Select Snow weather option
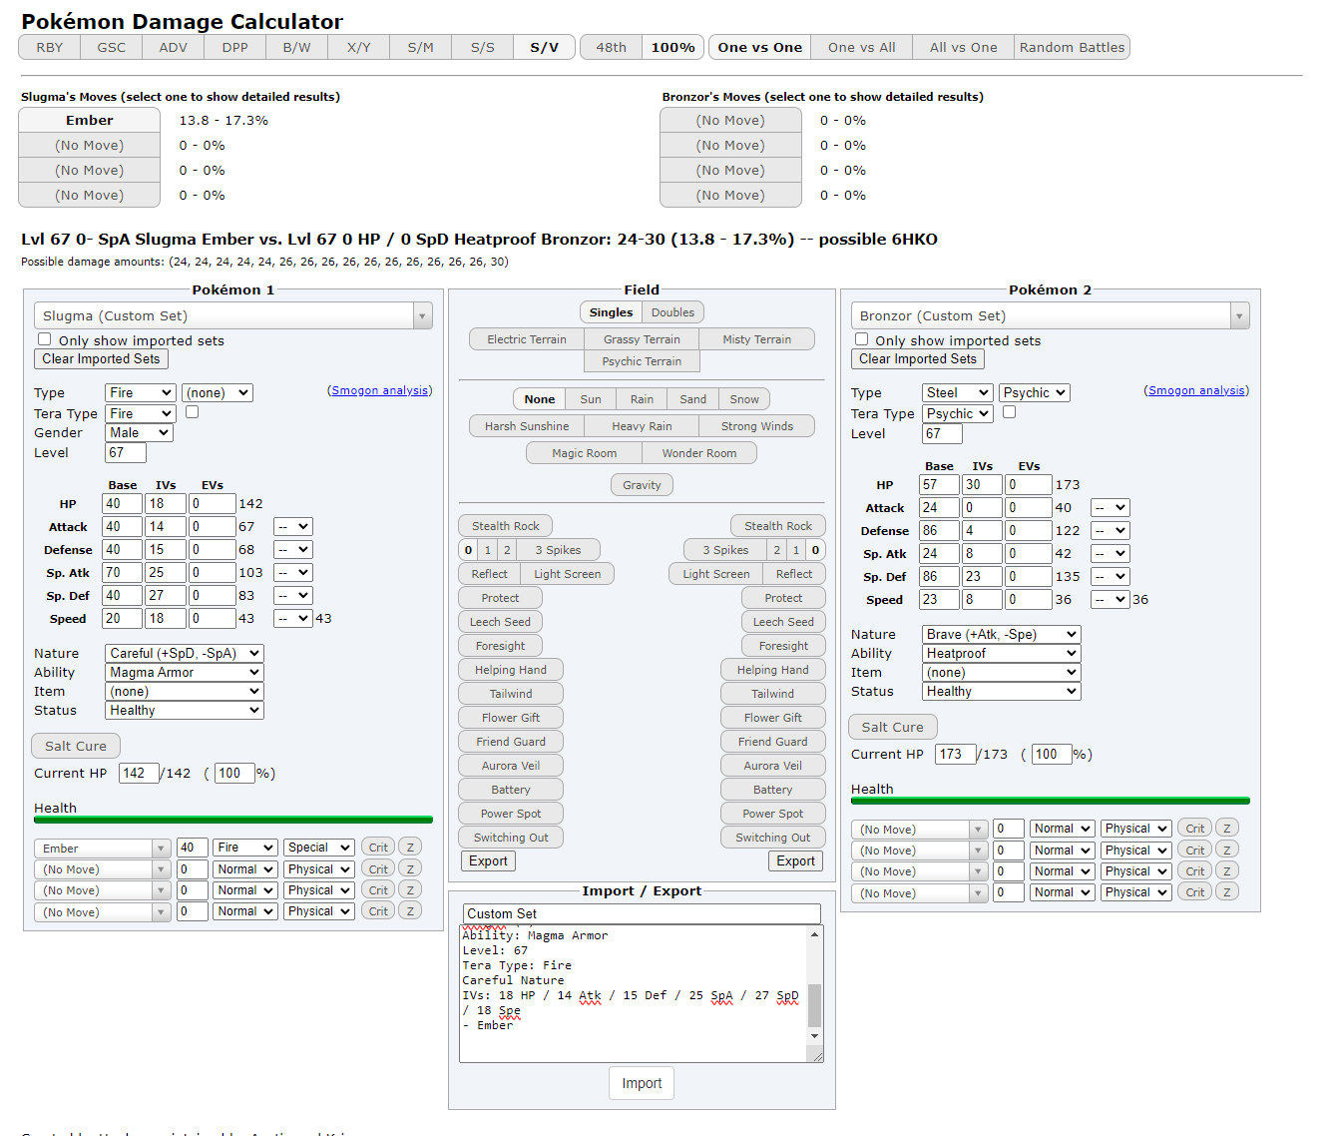 coord(744,399)
